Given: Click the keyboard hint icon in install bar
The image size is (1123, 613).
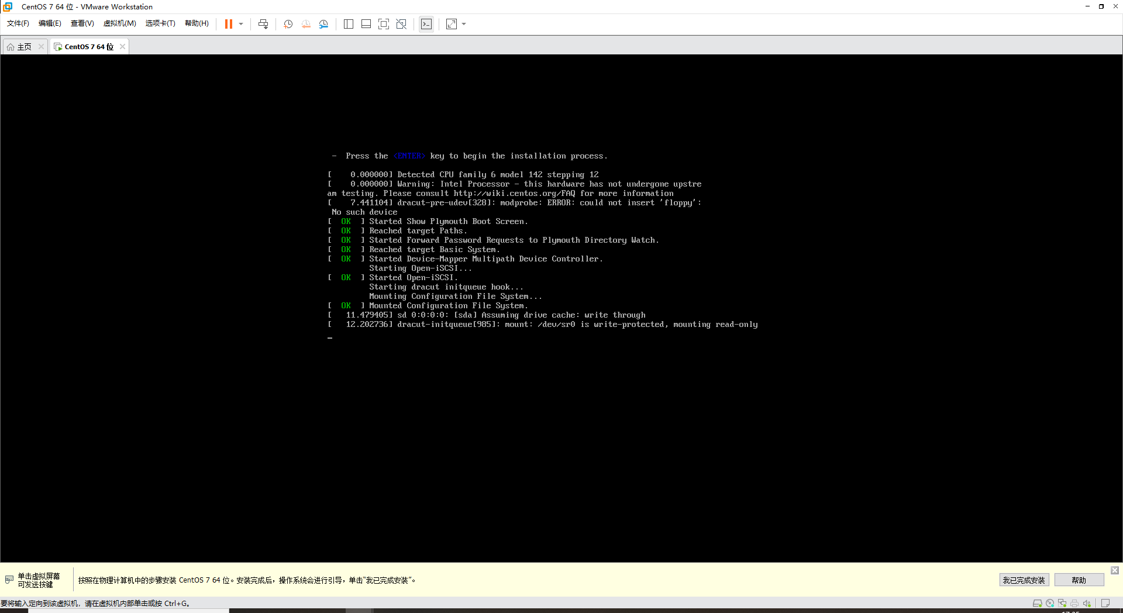Looking at the screenshot, I should click(x=9, y=580).
